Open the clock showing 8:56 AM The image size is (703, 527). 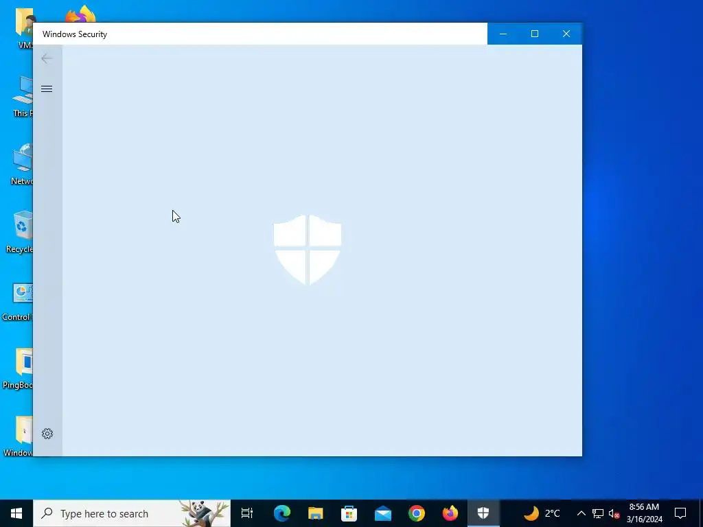click(644, 513)
